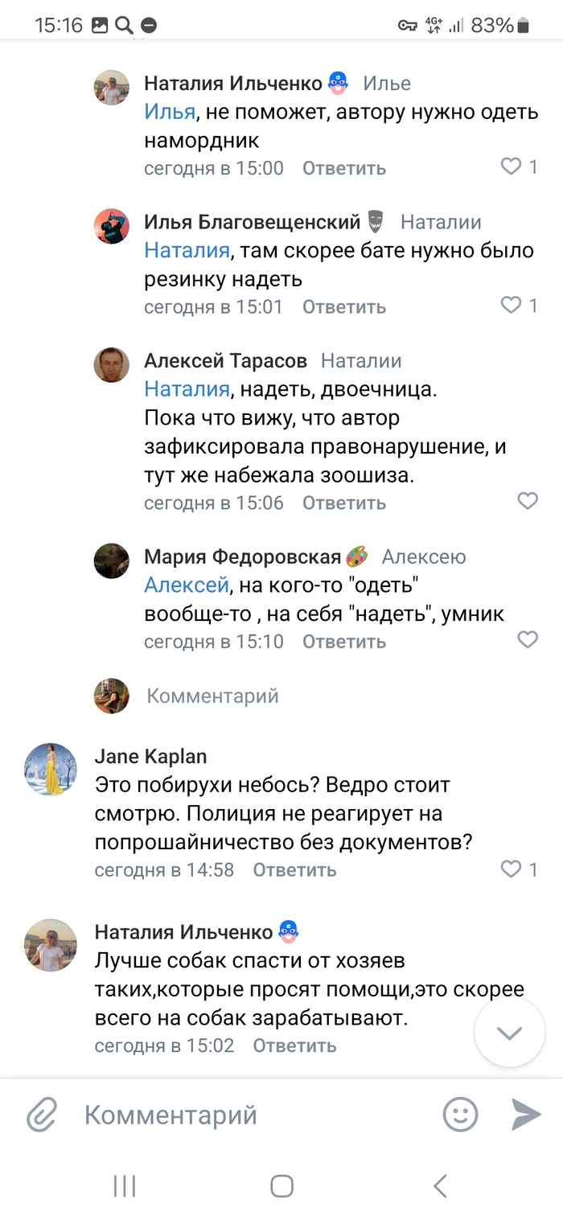Tap the Android back navigation icon
This screenshot has height=1220, width=563.
pyautogui.click(x=439, y=1185)
